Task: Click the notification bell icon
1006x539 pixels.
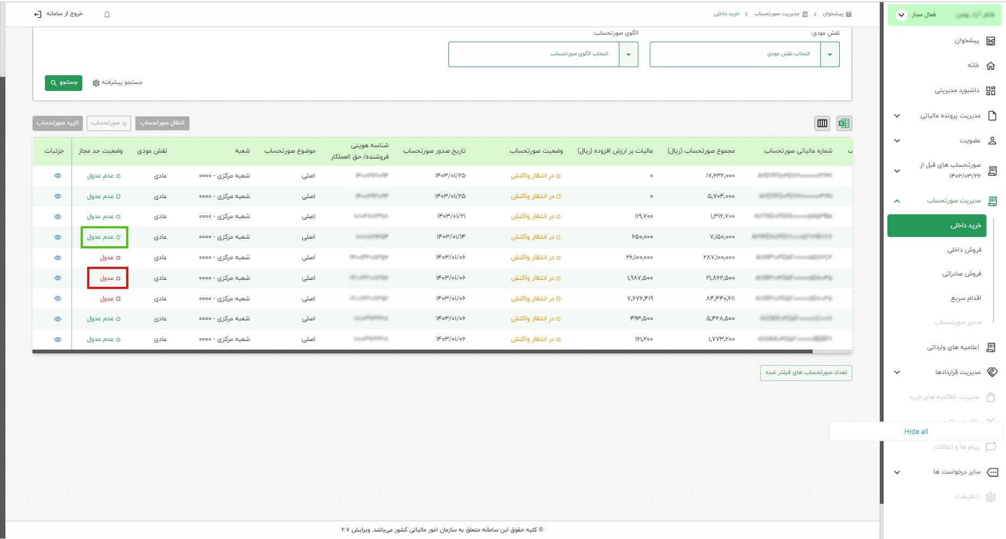Action: pyautogui.click(x=107, y=15)
